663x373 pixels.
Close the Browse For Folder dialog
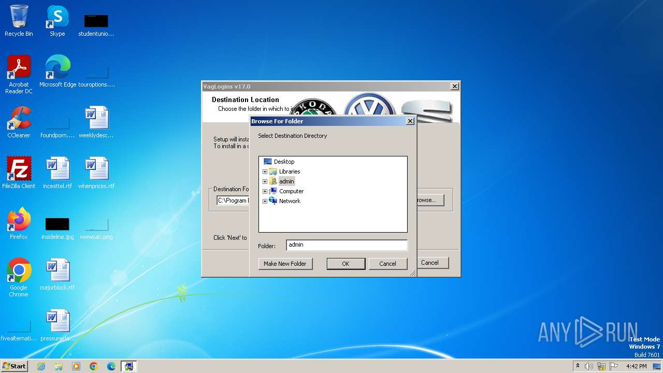pos(410,121)
